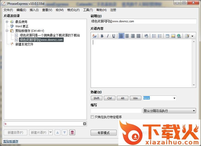Insert a table into phrase
The height and width of the screenshot is (146, 201).
pos(167,36)
